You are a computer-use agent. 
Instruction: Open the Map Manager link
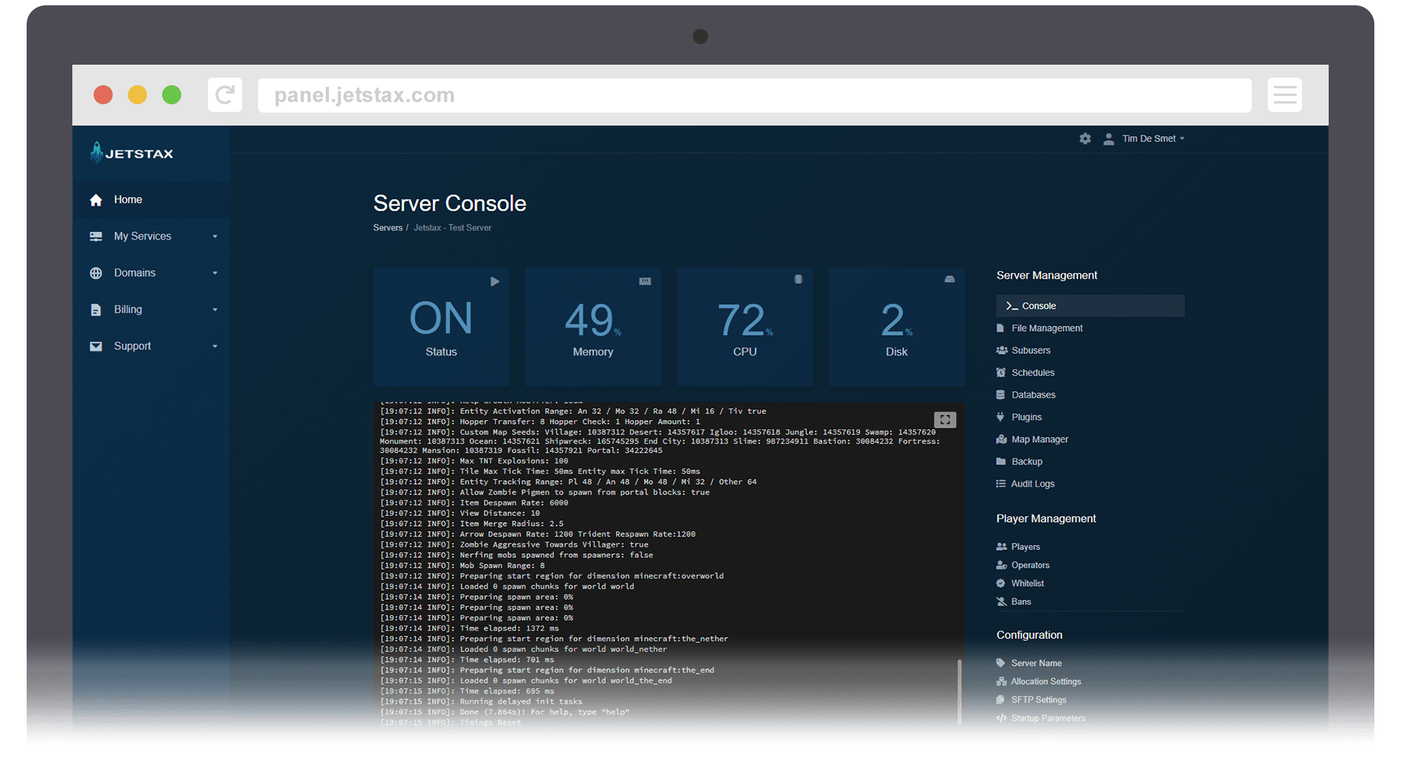point(1039,439)
